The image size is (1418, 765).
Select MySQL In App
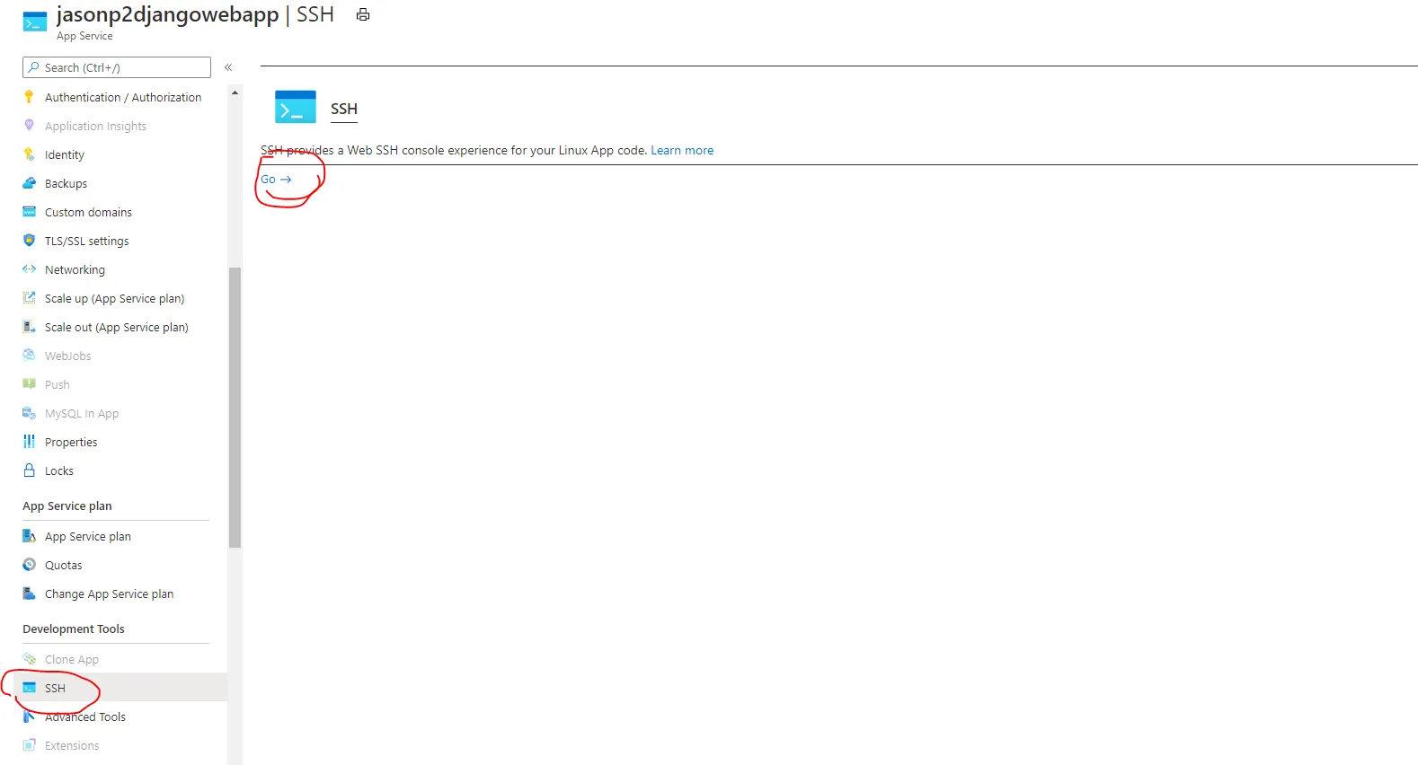tap(82, 413)
